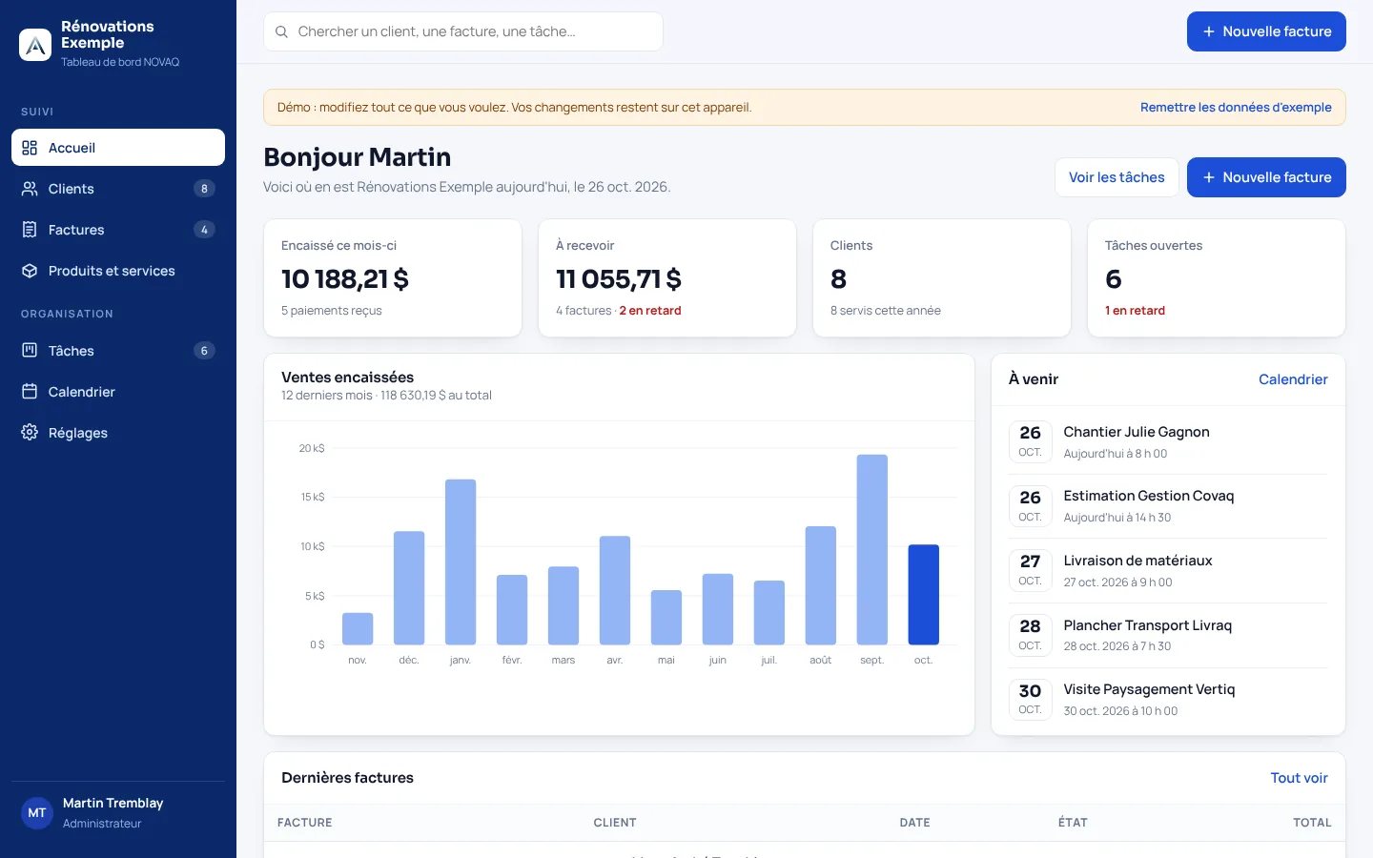Open Tâches in the sidebar

pyautogui.click(x=118, y=351)
